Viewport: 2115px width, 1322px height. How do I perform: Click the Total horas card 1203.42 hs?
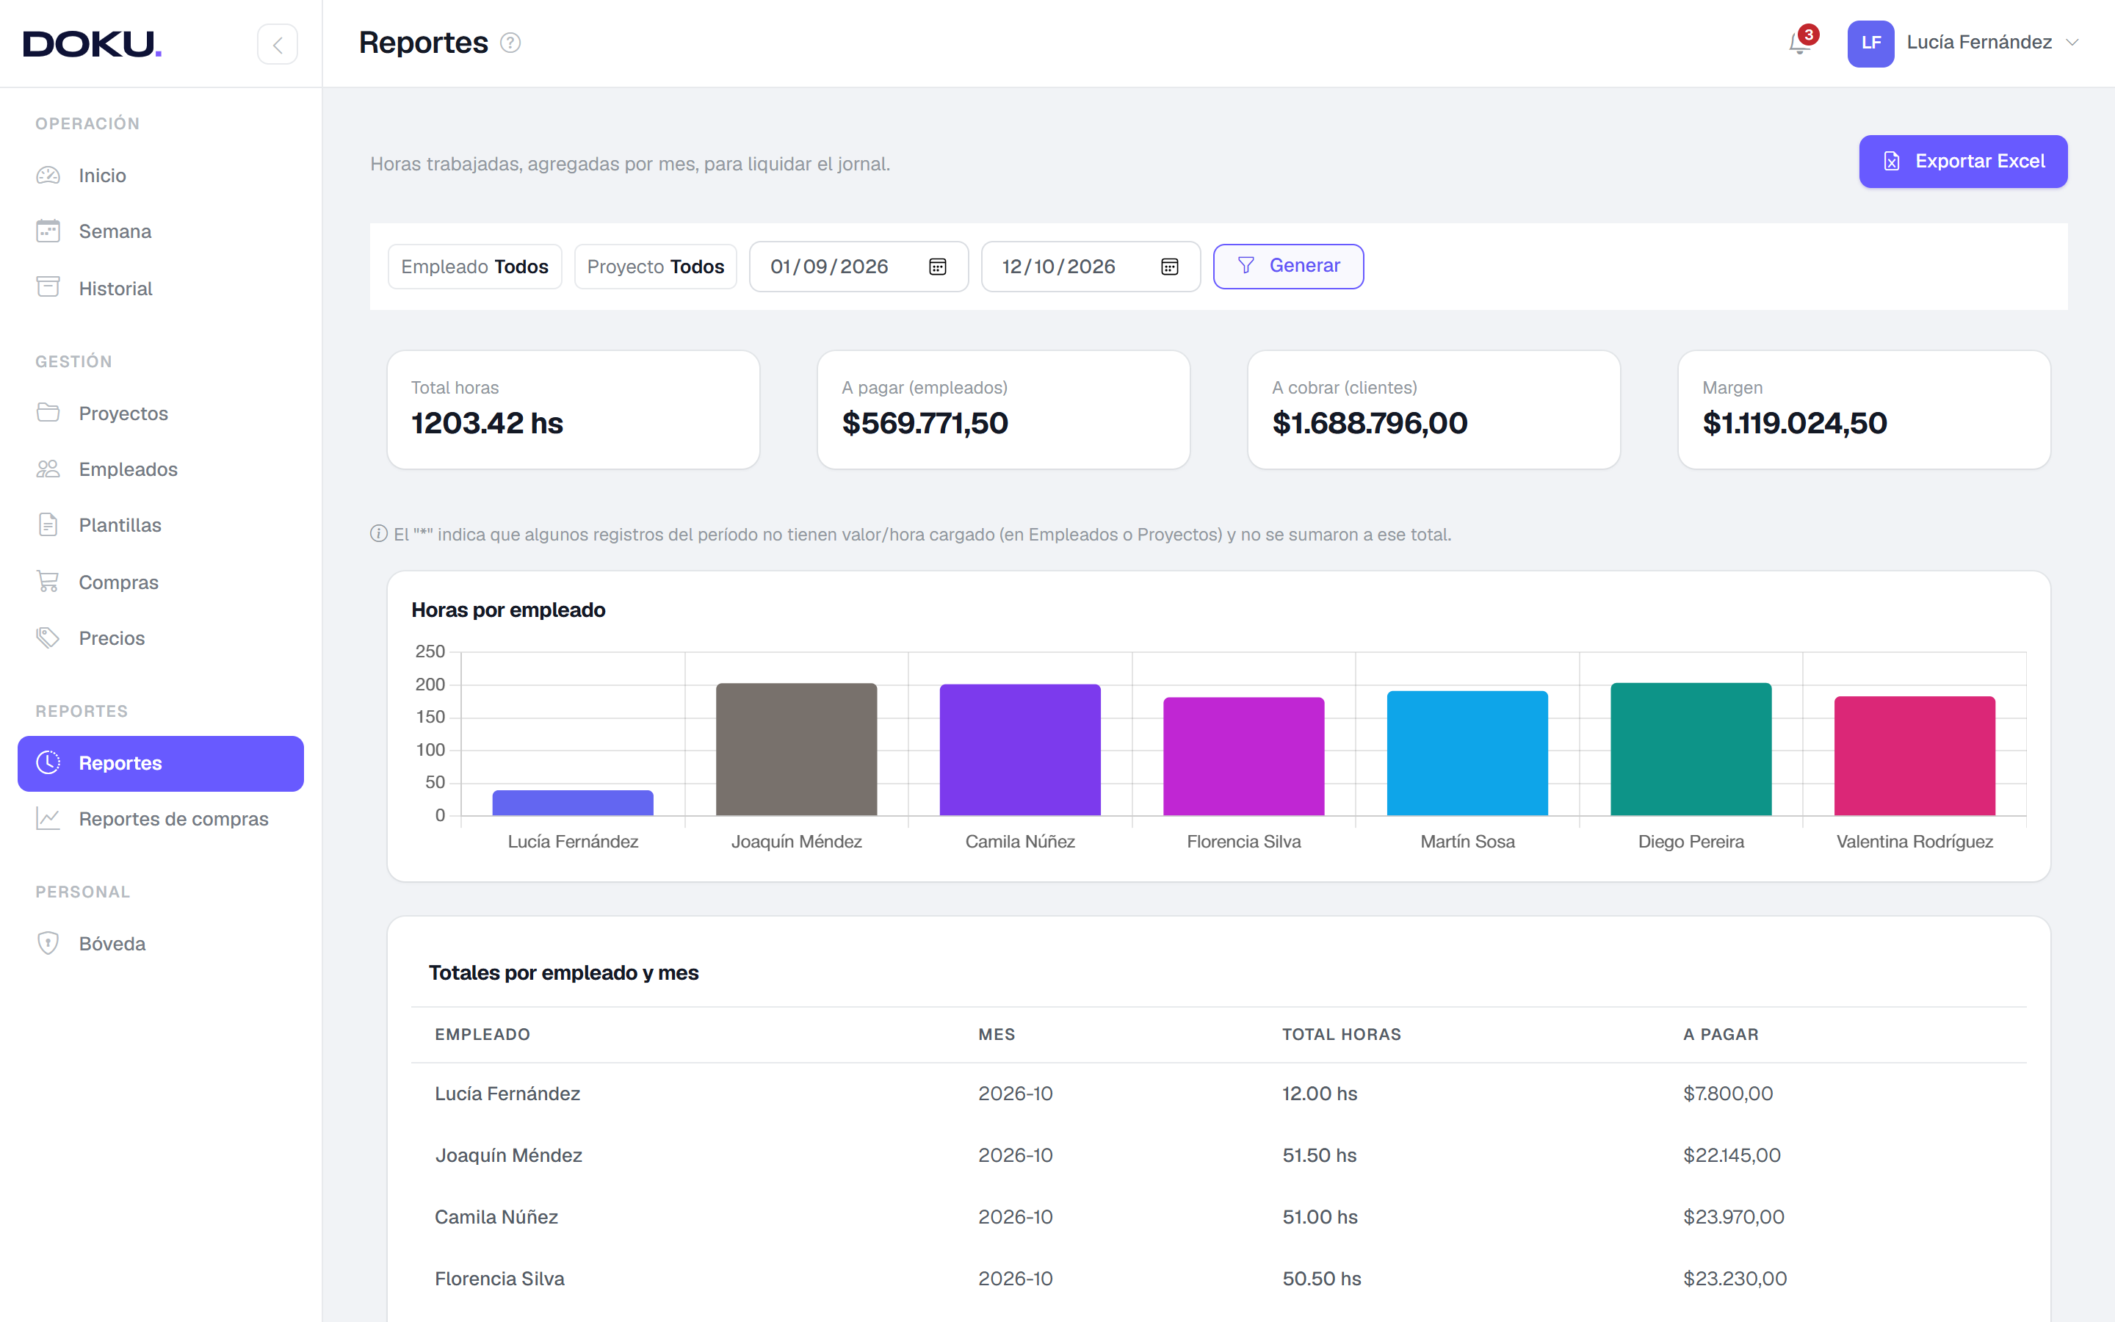click(x=574, y=410)
